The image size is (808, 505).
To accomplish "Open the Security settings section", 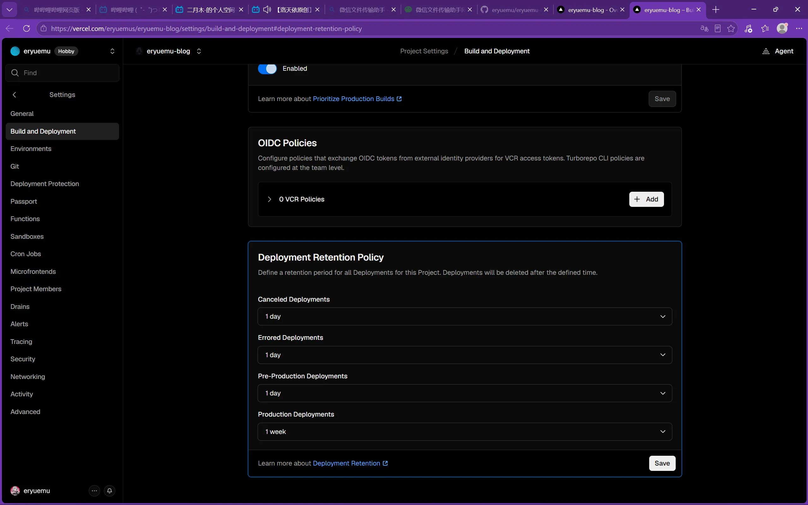I will pos(62,359).
